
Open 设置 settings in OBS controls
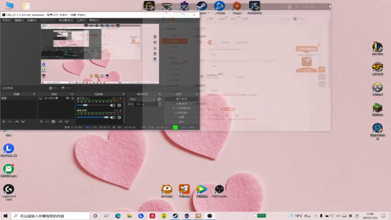[x=181, y=117]
